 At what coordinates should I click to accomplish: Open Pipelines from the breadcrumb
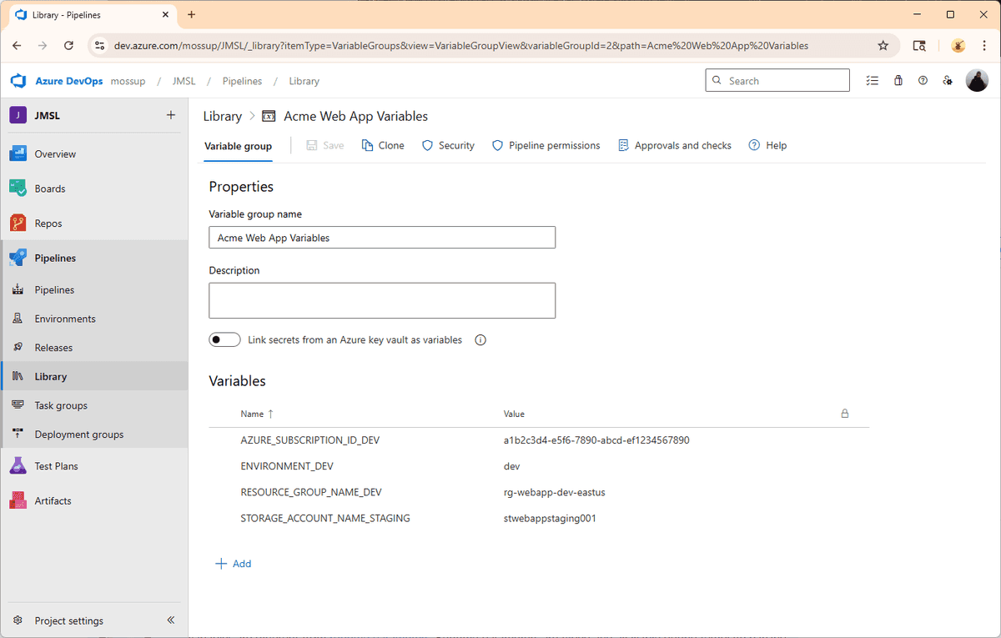coord(242,81)
